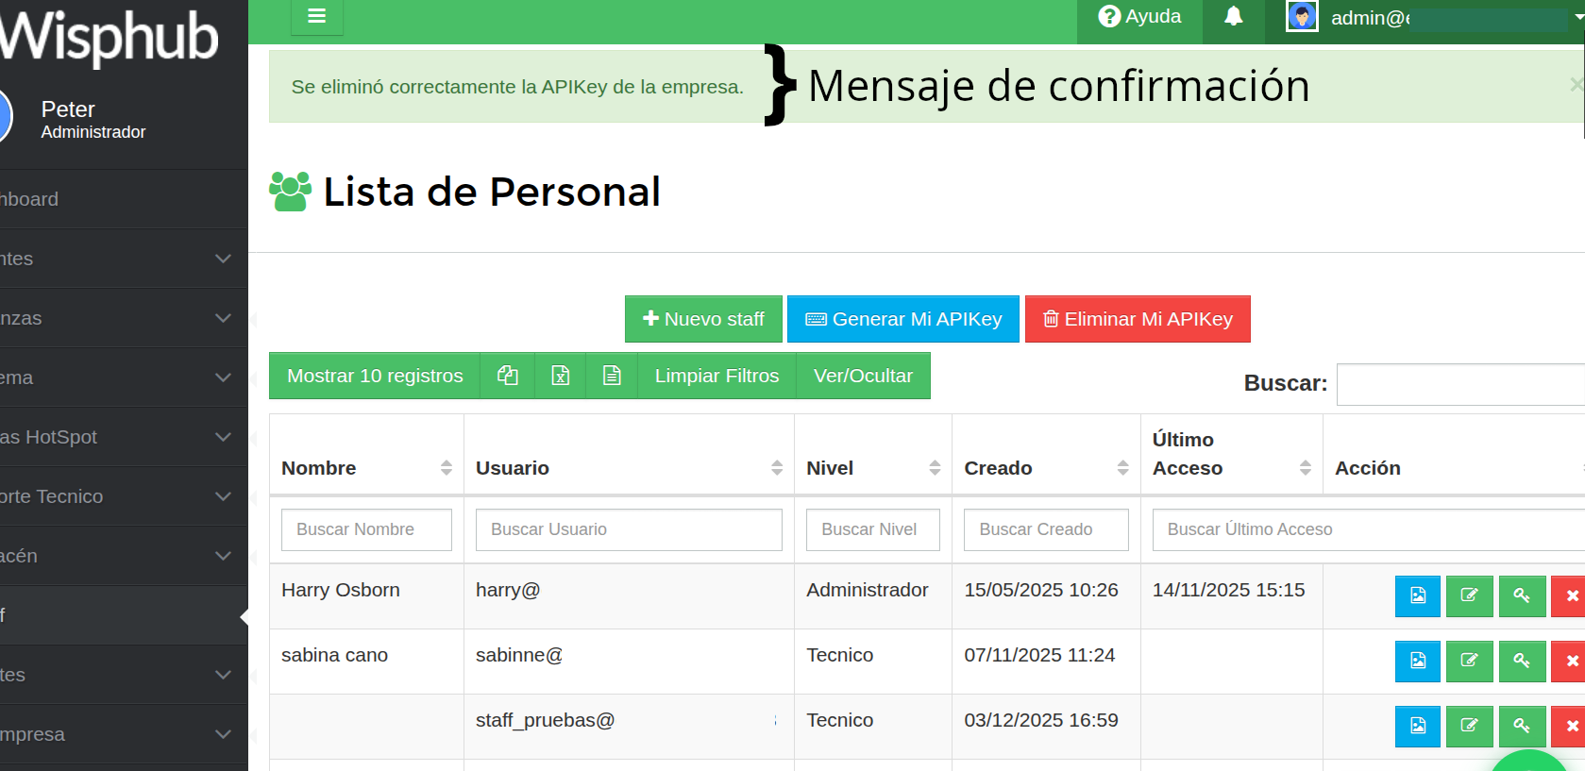1585x771 pixels.
Task: Click blue image icon for sabina cano
Action: coord(1418,661)
